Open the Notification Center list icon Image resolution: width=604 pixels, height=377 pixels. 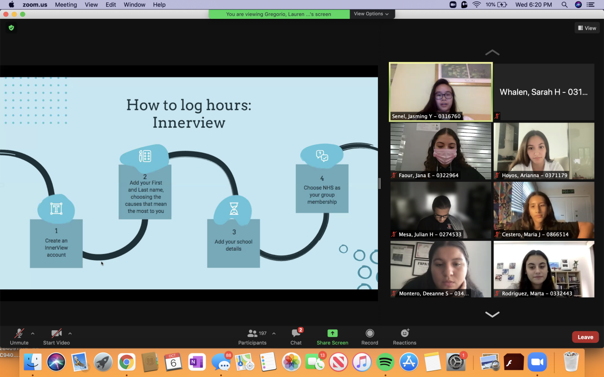[x=591, y=5]
